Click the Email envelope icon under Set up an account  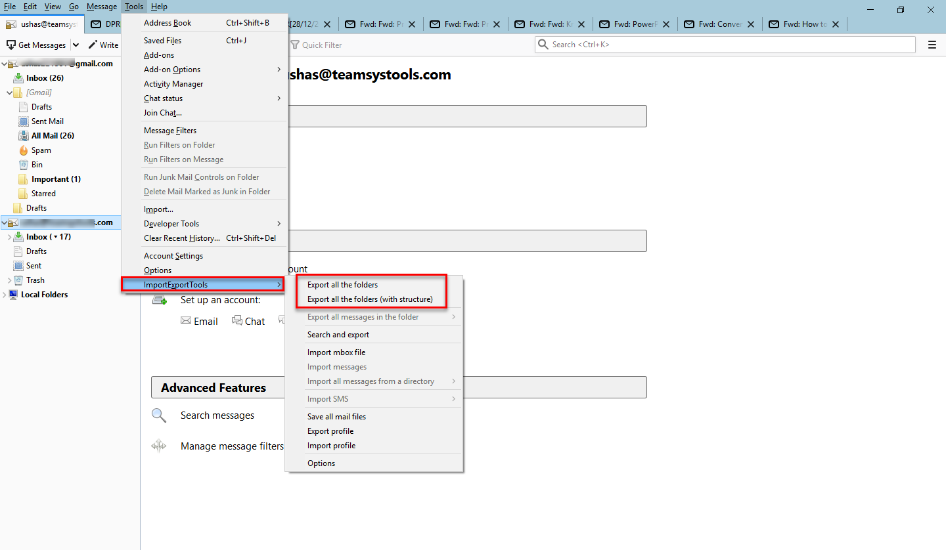[x=186, y=321]
